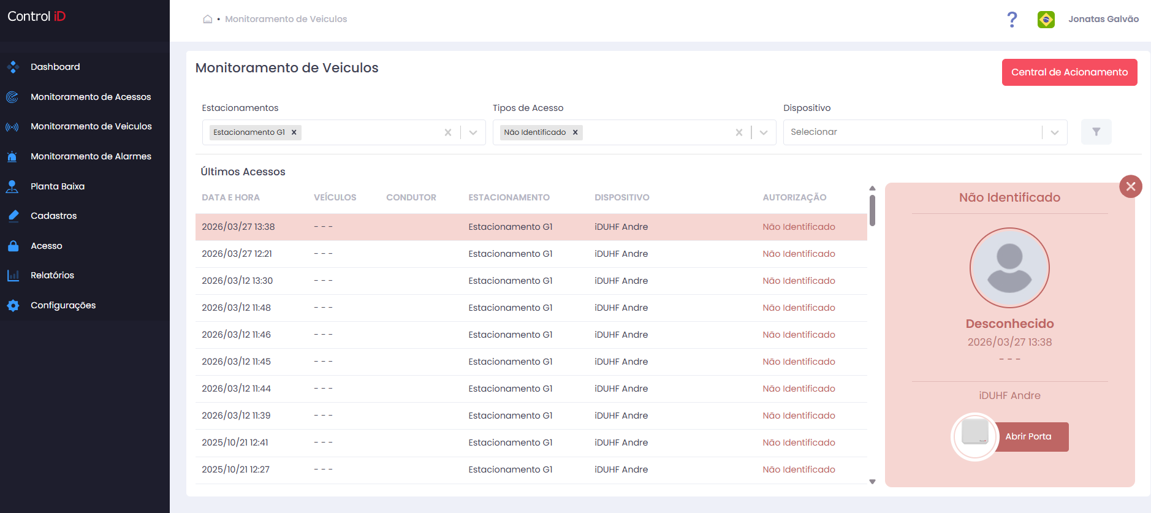The image size is (1151, 513).
Task: Click the Relatórios chart icon
Action: coord(13,275)
